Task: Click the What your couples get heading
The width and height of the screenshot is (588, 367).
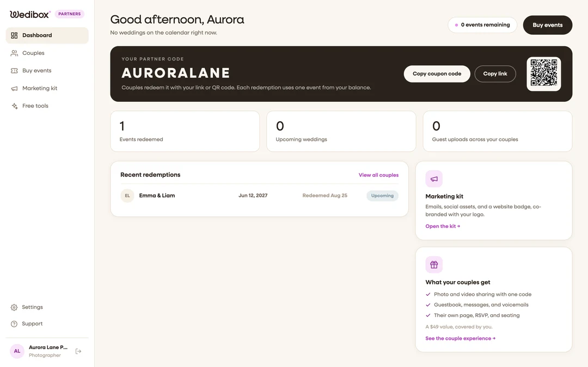Action: click(457, 282)
